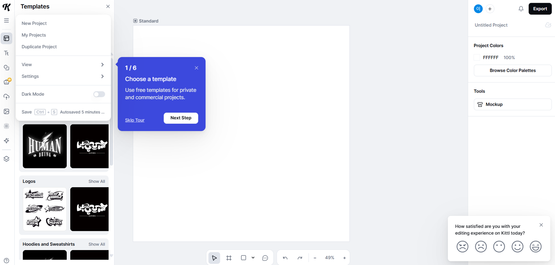555x265 pixels.
Task: Open the hamburger main menu
Action: tap(6, 20)
